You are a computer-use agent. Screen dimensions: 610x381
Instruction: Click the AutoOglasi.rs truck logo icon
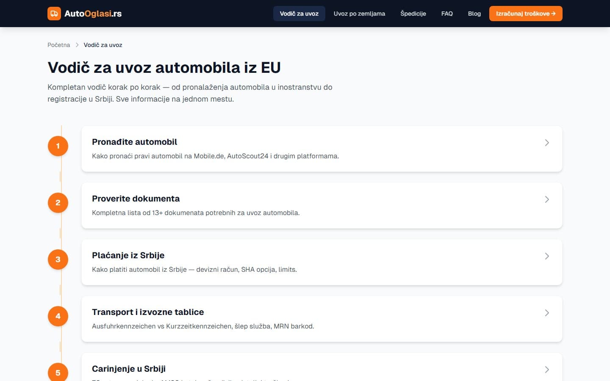click(54, 14)
